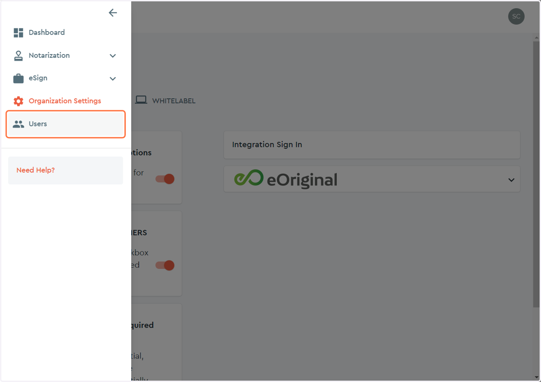This screenshot has height=382, width=541.
Task: Click the Notarization stamp icon
Action: pyautogui.click(x=18, y=55)
